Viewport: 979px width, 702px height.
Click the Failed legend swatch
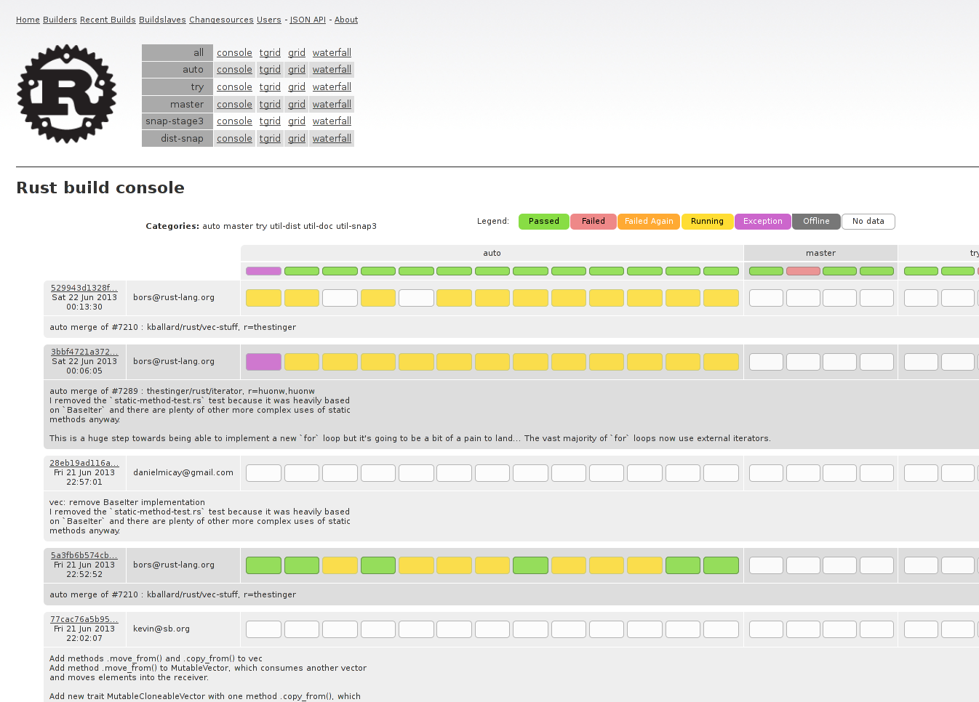594,222
